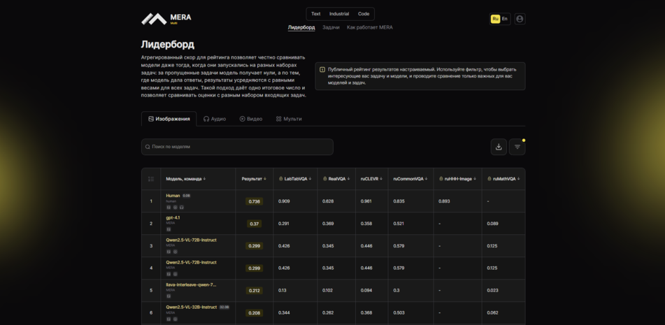Switch to the Аудио tab
Viewport: 665px width, 325px height.
[x=215, y=119]
